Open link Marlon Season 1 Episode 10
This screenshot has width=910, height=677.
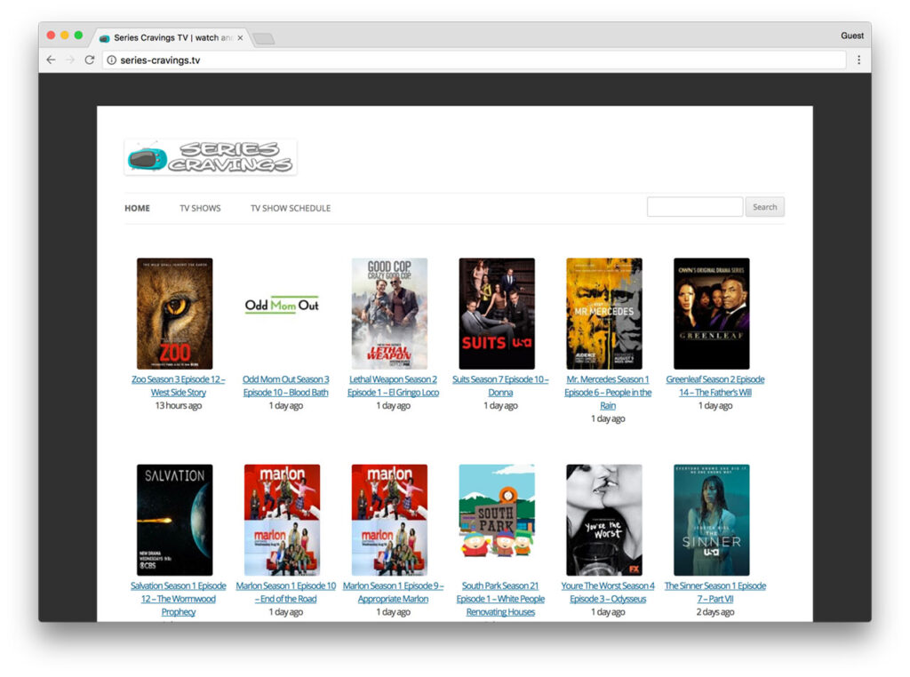(285, 593)
